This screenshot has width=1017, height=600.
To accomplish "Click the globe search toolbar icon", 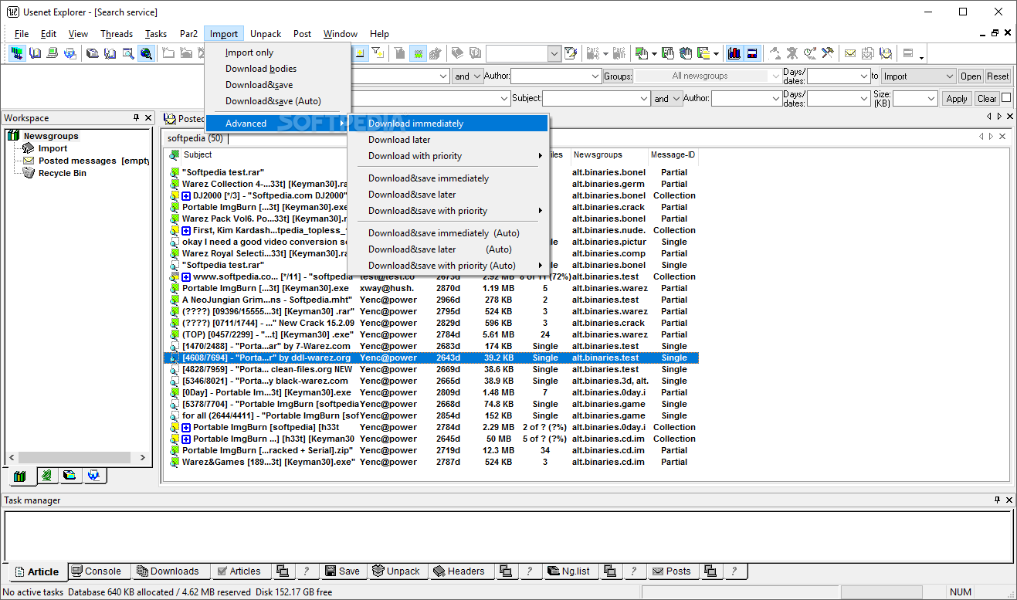I will 146,53.
